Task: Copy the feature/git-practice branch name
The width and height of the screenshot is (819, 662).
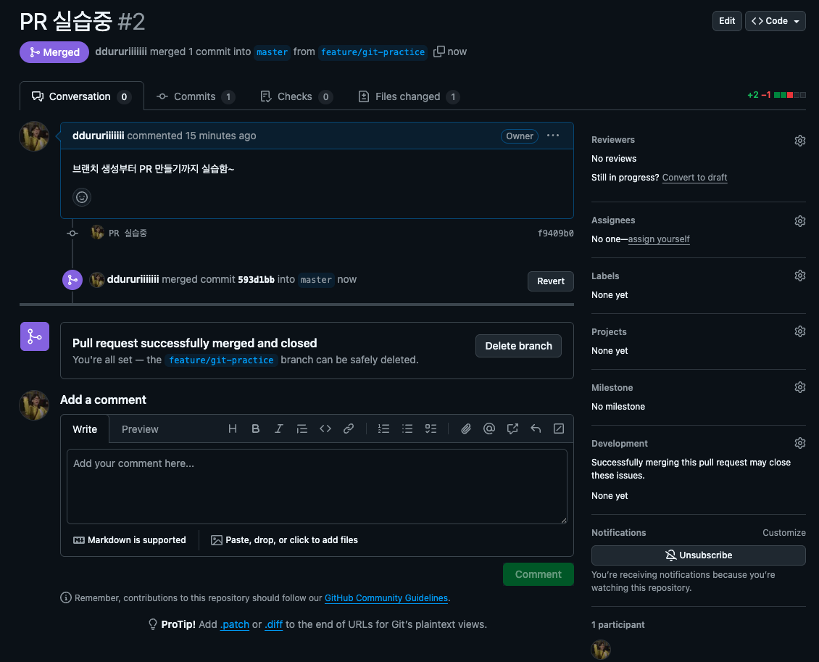Action: (439, 51)
